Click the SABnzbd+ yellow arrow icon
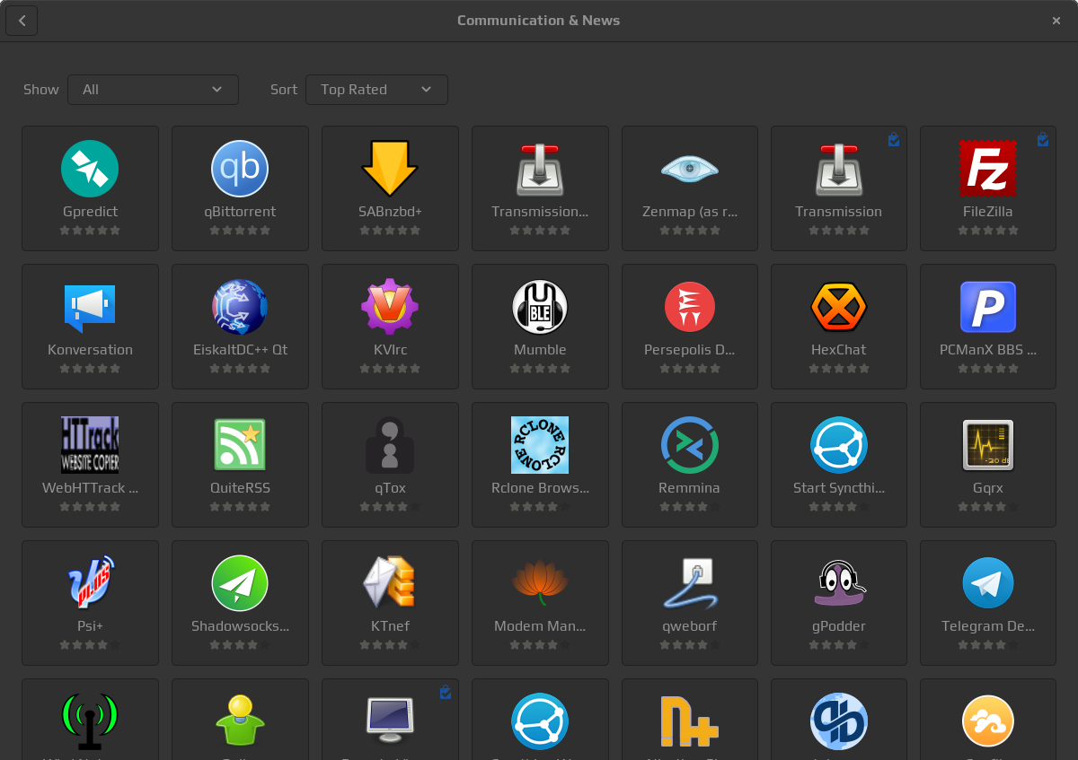Screen dimensions: 1078x760 point(390,169)
